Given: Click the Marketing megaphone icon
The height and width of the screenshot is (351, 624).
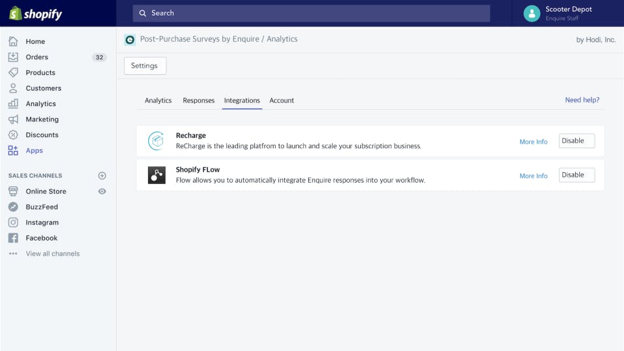Looking at the screenshot, I should click(13, 120).
